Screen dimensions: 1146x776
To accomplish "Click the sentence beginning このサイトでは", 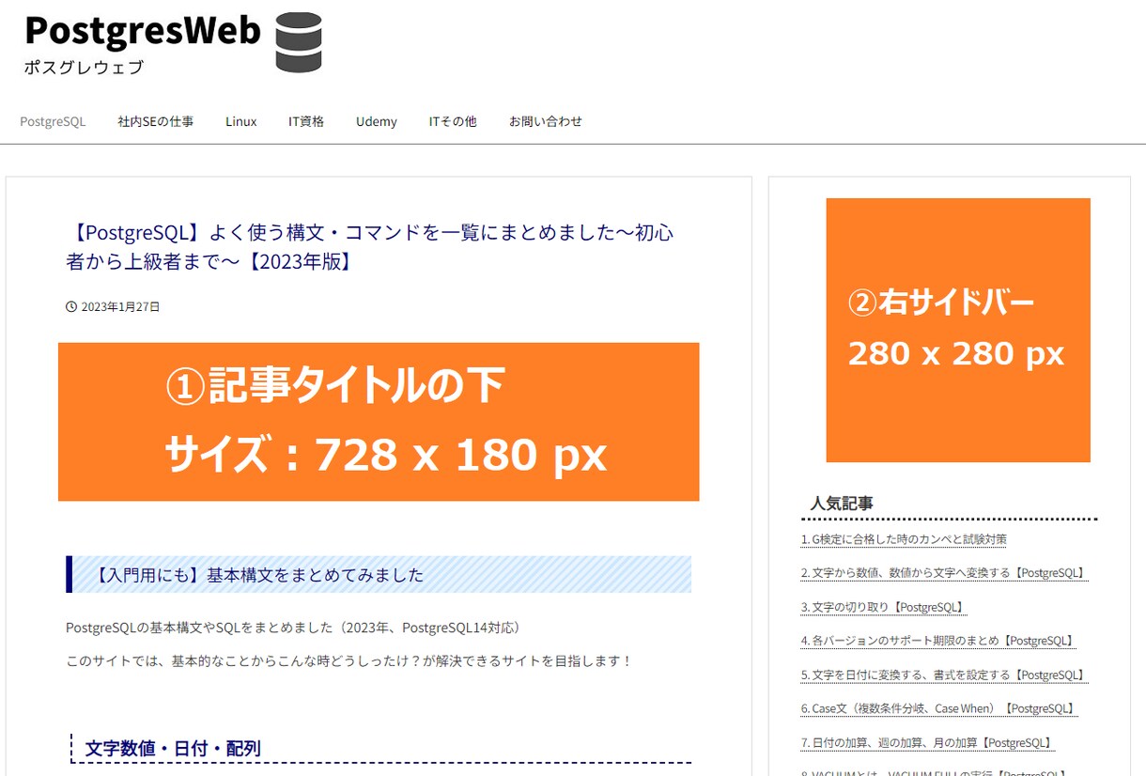I will pos(349,661).
